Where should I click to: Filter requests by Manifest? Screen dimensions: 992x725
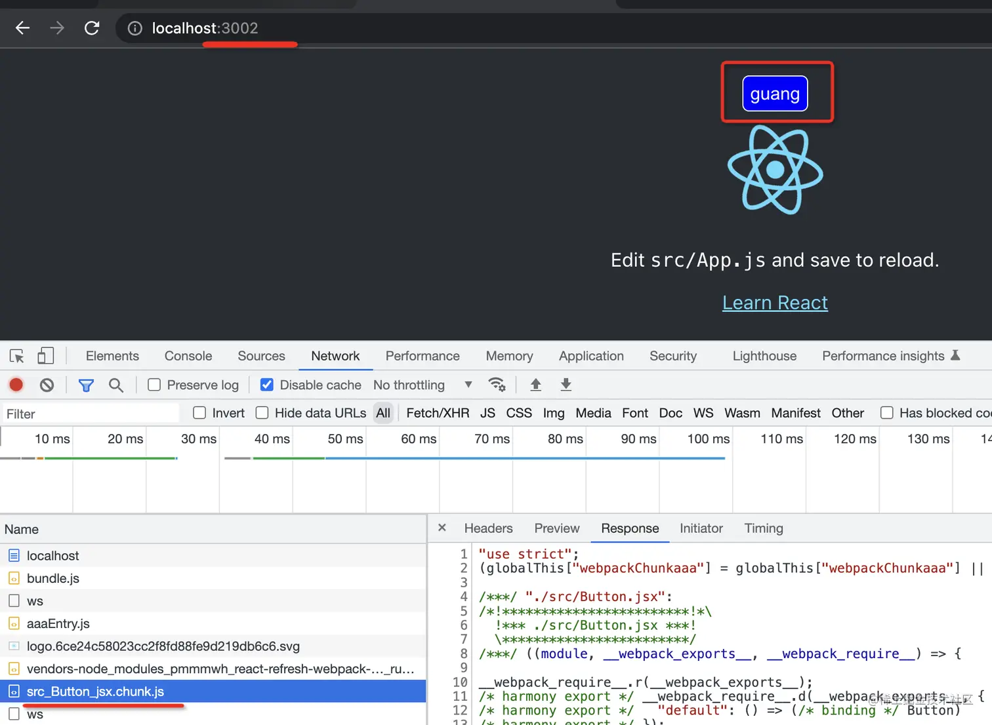coord(796,413)
